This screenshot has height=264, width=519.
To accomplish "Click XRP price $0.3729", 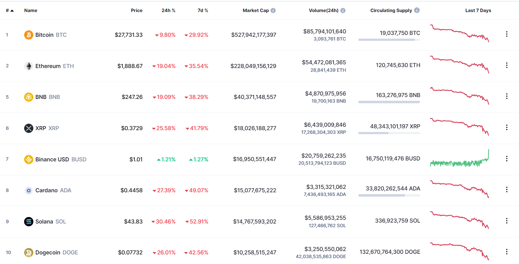I will [x=132, y=128].
